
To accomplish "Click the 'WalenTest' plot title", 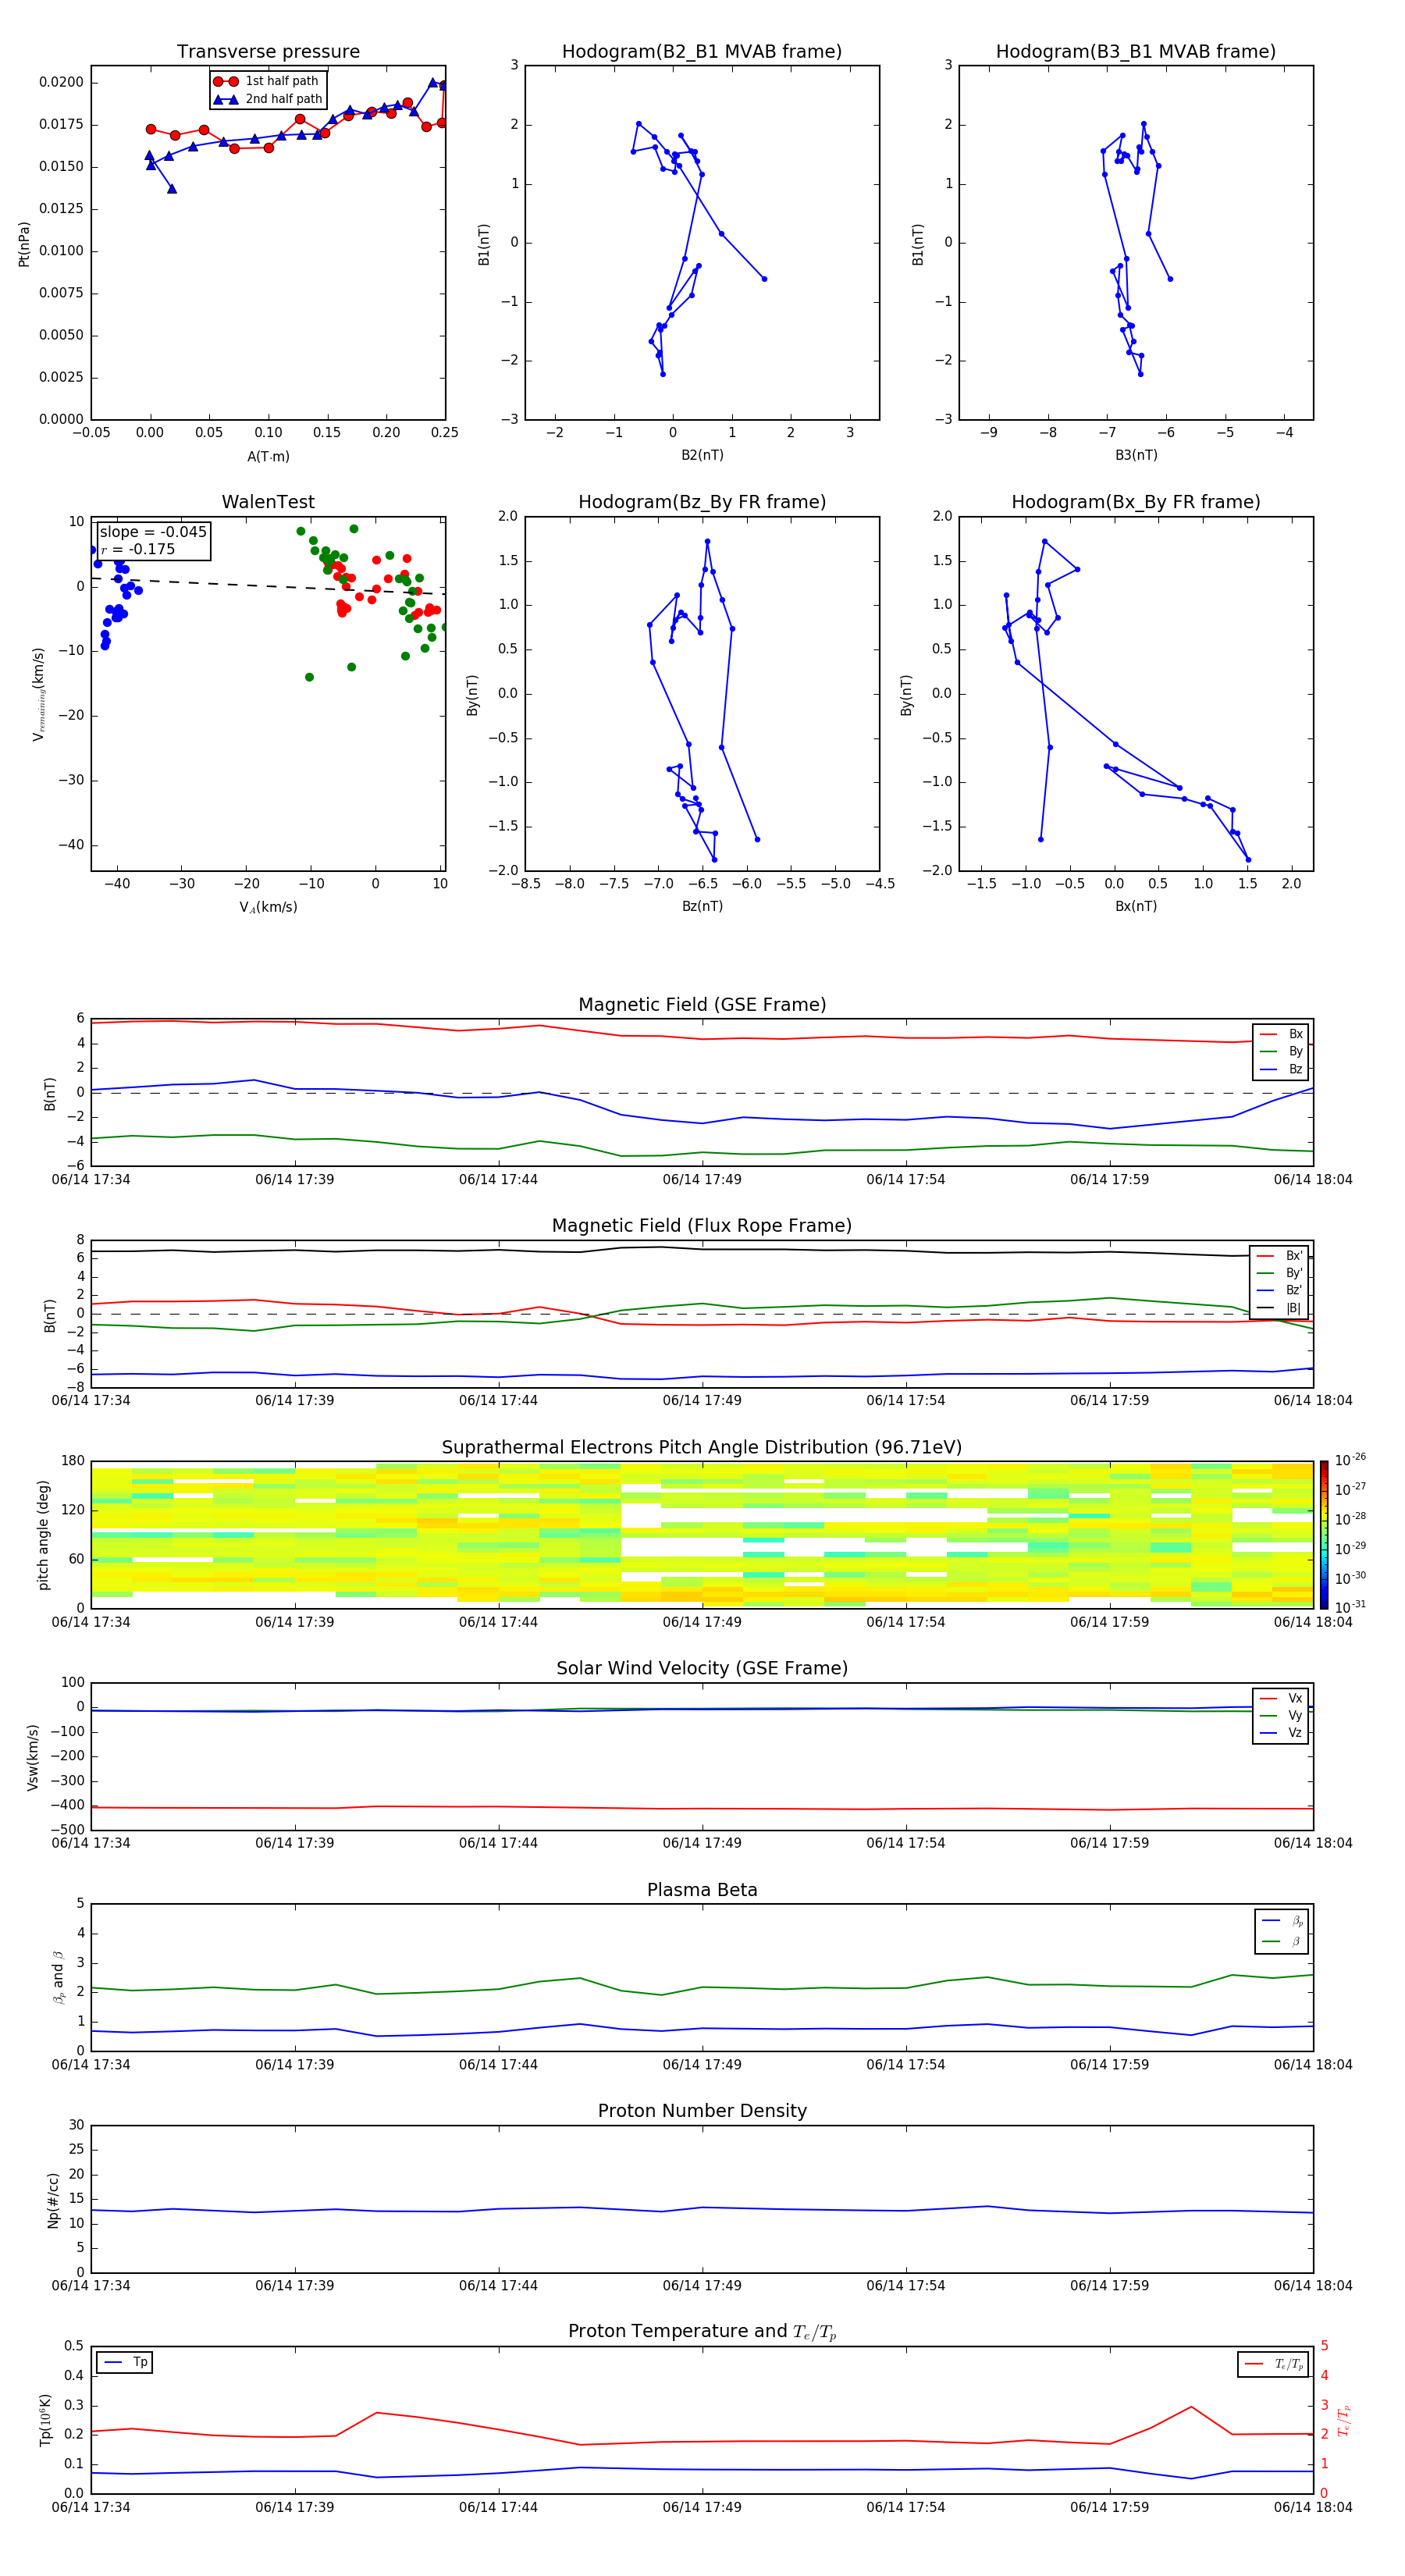I will pyautogui.click(x=268, y=502).
